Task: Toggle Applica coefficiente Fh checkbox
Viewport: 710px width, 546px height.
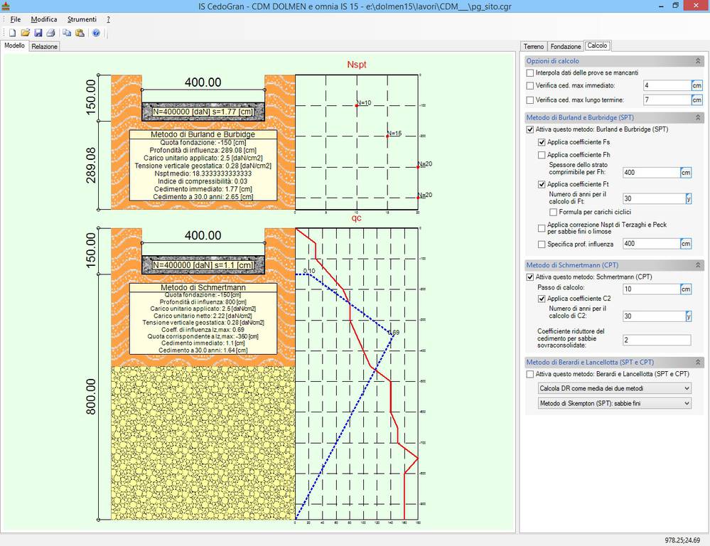Action: (542, 155)
